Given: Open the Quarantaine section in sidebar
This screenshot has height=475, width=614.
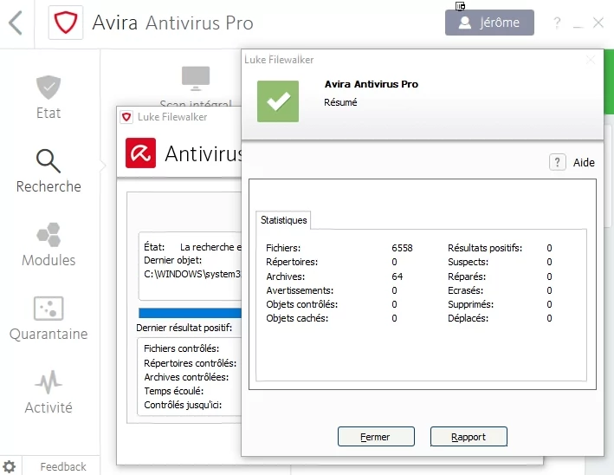Looking at the screenshot, I should pos(48,318).
